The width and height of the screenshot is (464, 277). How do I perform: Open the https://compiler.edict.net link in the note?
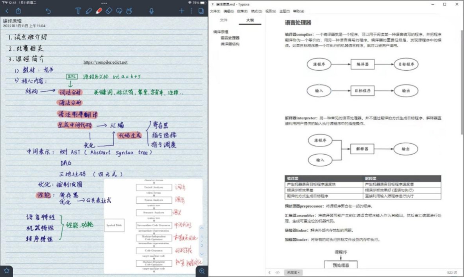(105, 62)
